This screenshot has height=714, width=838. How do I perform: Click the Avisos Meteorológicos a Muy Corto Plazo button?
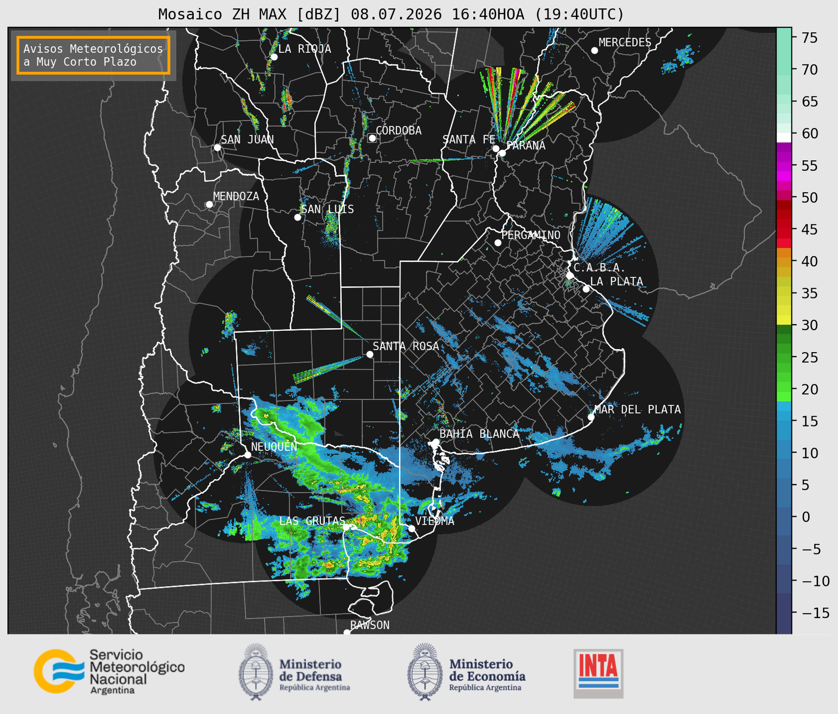[x=93, y=55]
